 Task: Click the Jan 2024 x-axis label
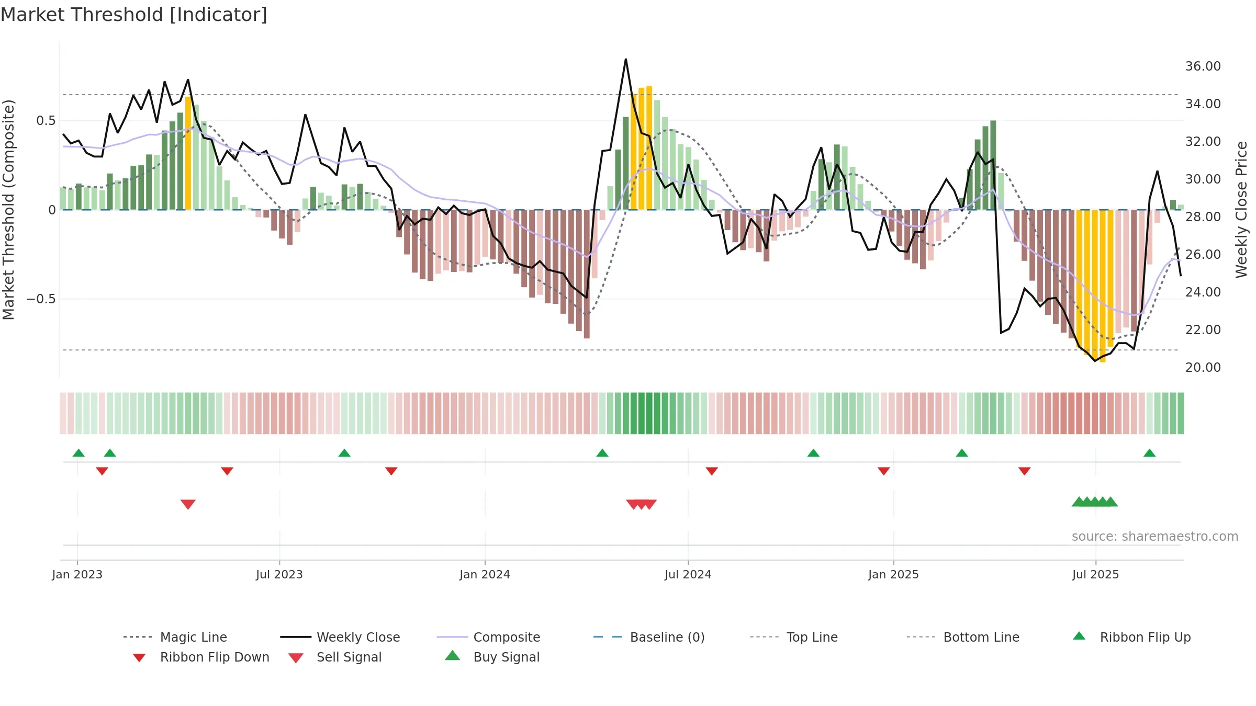[x=485, y=574]
